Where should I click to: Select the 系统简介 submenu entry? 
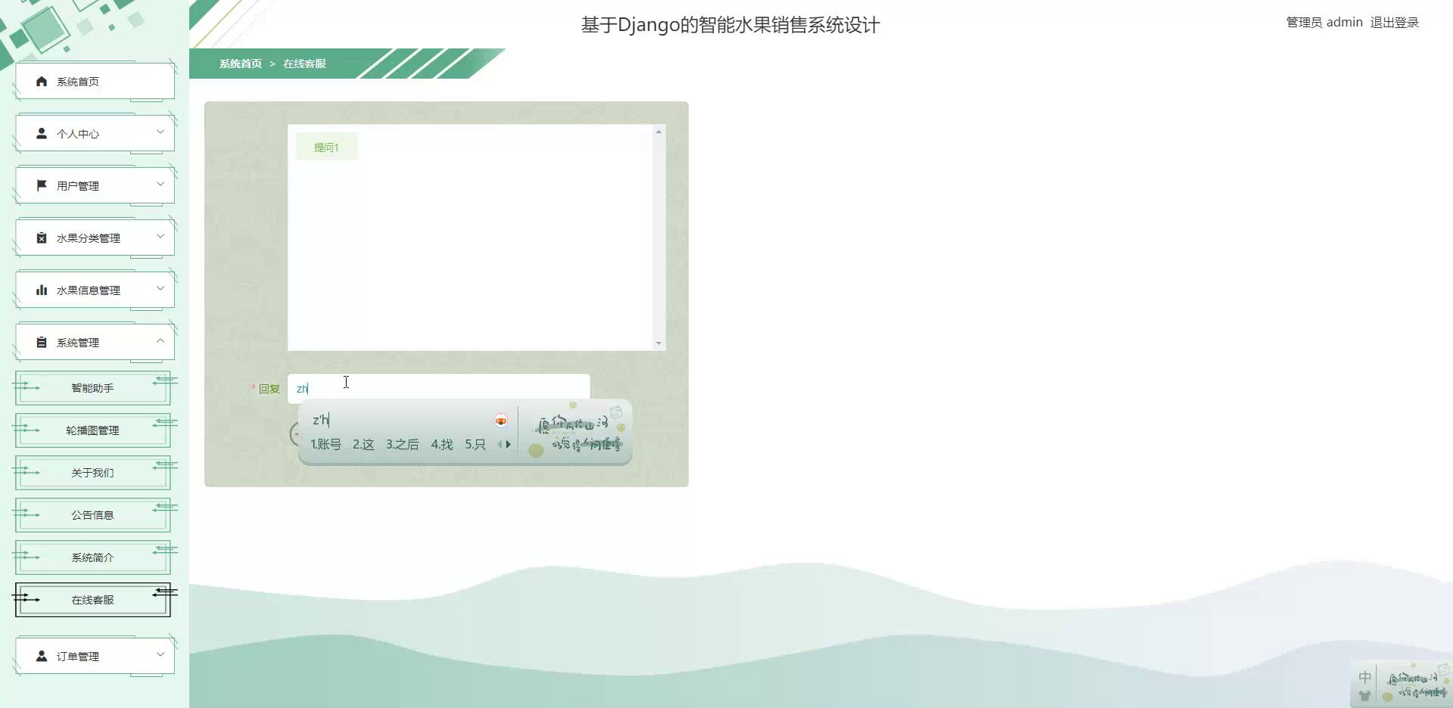pyautogui.click(x=92, y=557)
